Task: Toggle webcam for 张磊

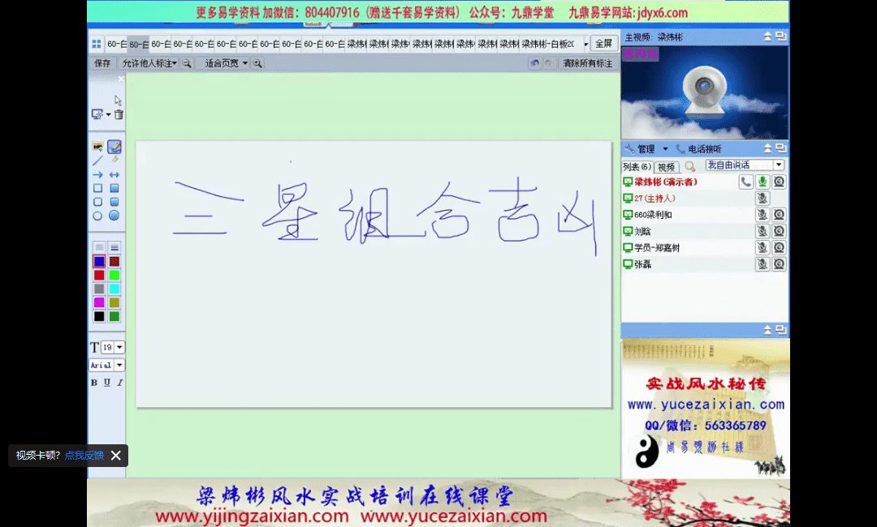Action: (779, 264)
